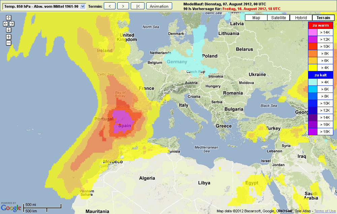Viewport: 337px width, 214px height.
Task: Pan the map down with arrow button
Action: [x=9, y=30]
